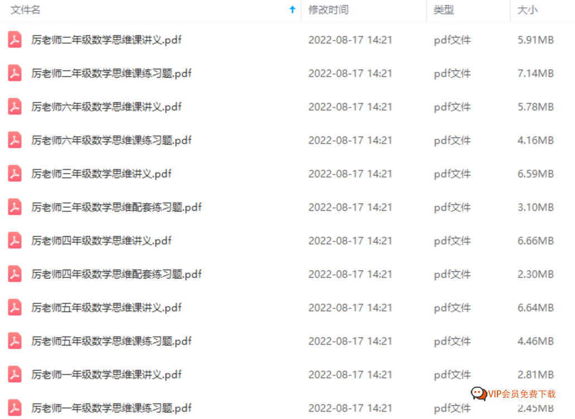575x419 pixels.
Task: Select 厉老师五年级数学思维课练习题.pdf file name
Action: click(x=111, y=341)
